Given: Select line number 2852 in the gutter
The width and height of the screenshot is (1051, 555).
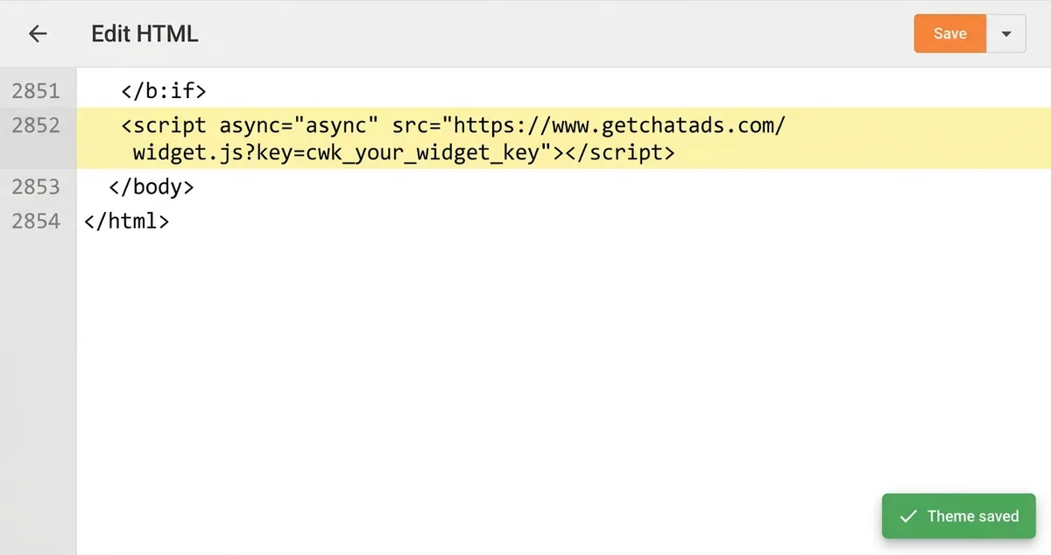Looking at the screenshot, I should click(x=36, y=125).
